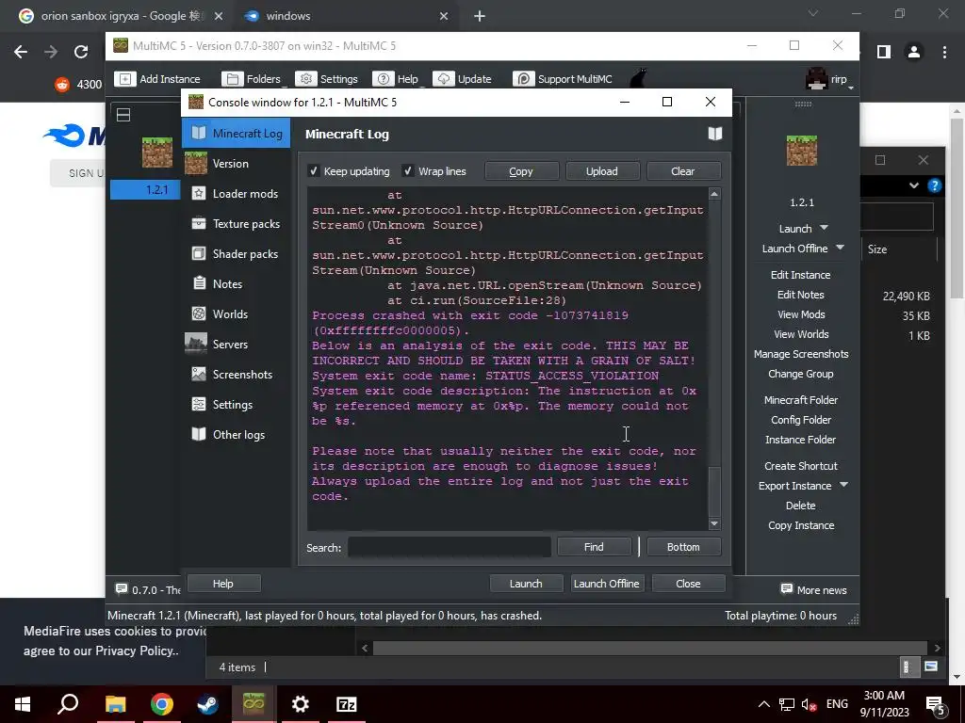Open Texture packs page
This screenshot has width=965, height=723.
[x=236, y=223]
